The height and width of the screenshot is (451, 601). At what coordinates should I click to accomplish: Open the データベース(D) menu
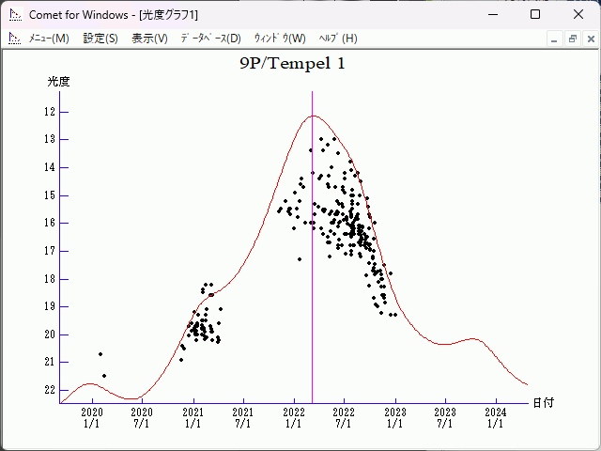pos(210,39)
